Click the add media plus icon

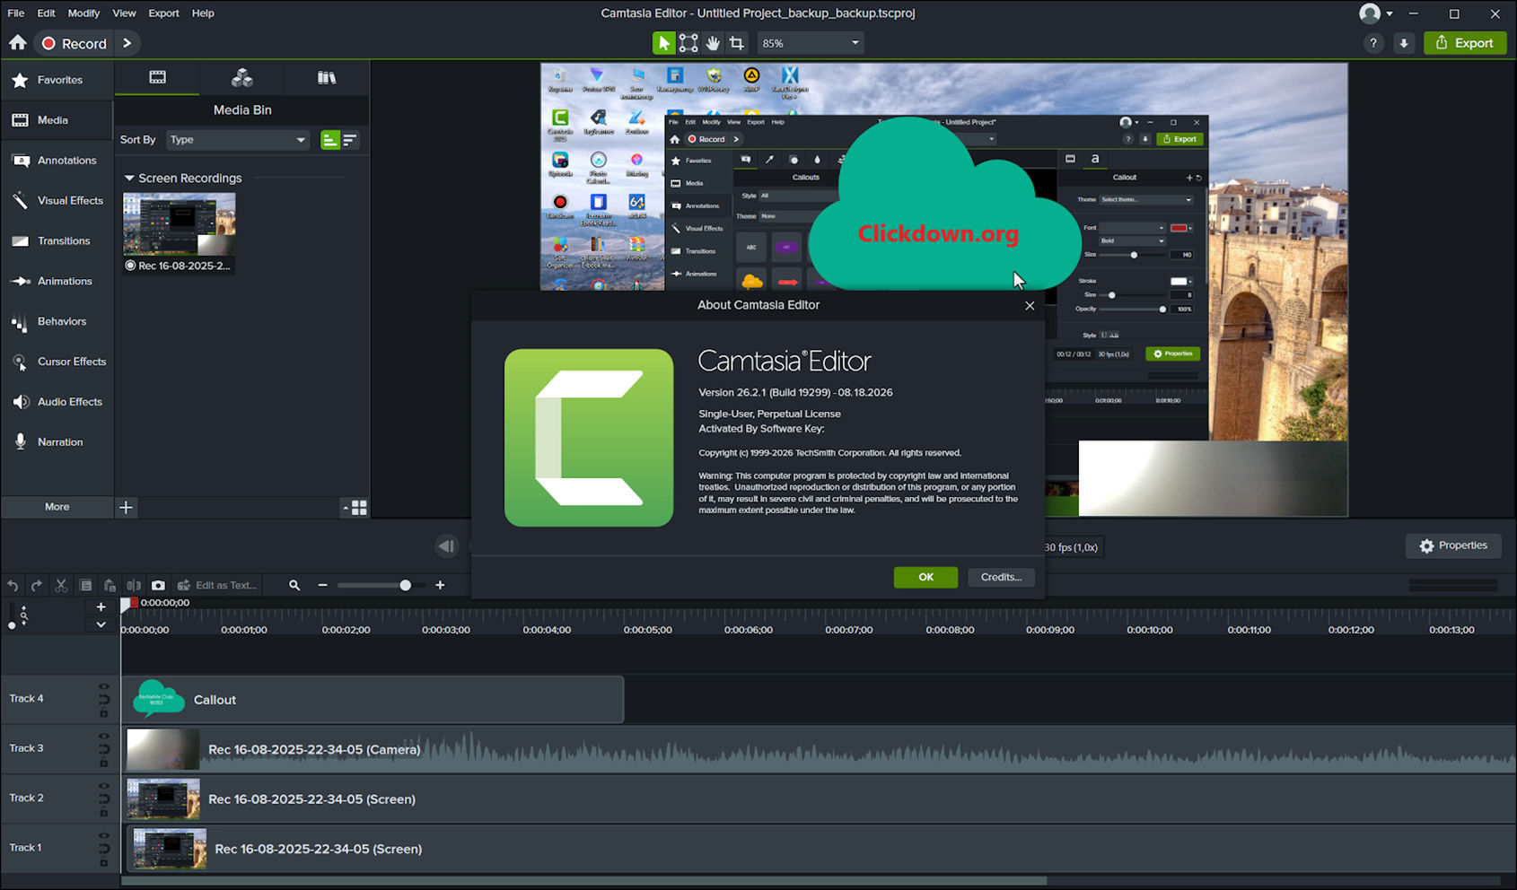[126, 508]
